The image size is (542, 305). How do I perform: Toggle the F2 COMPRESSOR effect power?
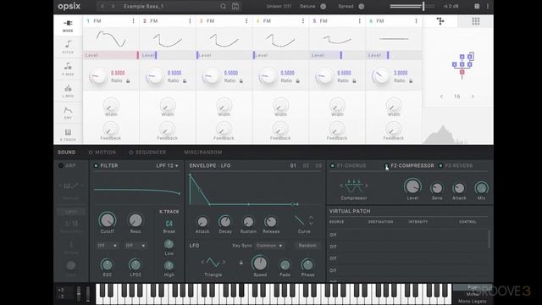[386, 166]
